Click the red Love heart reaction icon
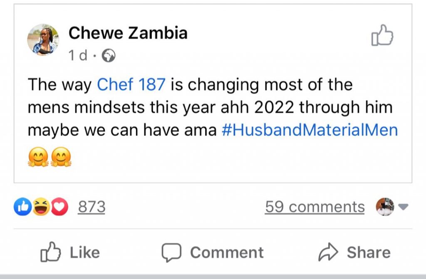 [x=60, y=207]
